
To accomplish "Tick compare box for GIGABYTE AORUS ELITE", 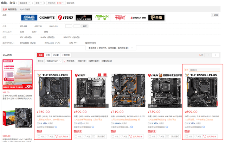I will [113, 136].
